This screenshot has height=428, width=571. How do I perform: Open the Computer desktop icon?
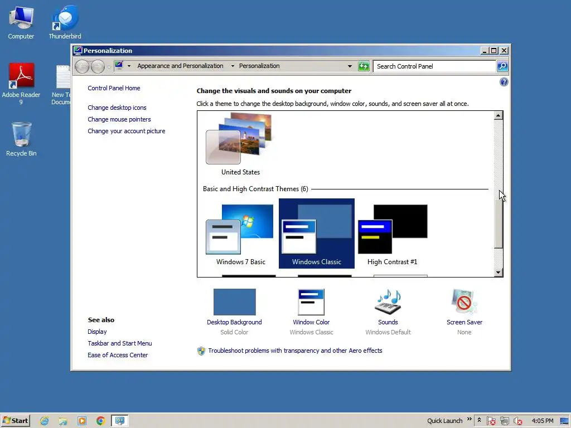21,22
